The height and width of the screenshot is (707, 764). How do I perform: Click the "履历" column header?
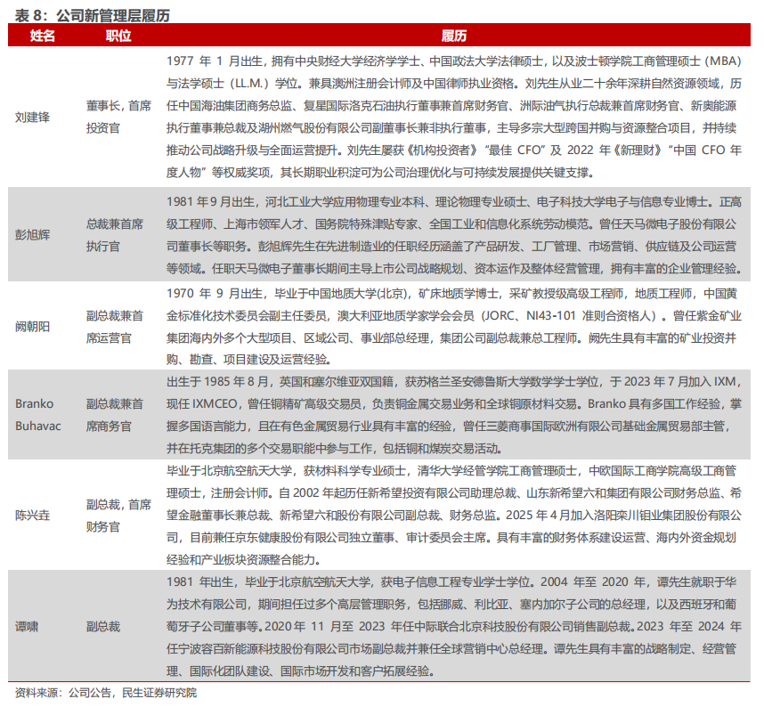[x=454, y=36]
